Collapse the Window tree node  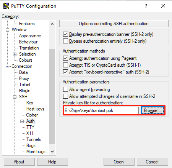(x=8, y=30)
